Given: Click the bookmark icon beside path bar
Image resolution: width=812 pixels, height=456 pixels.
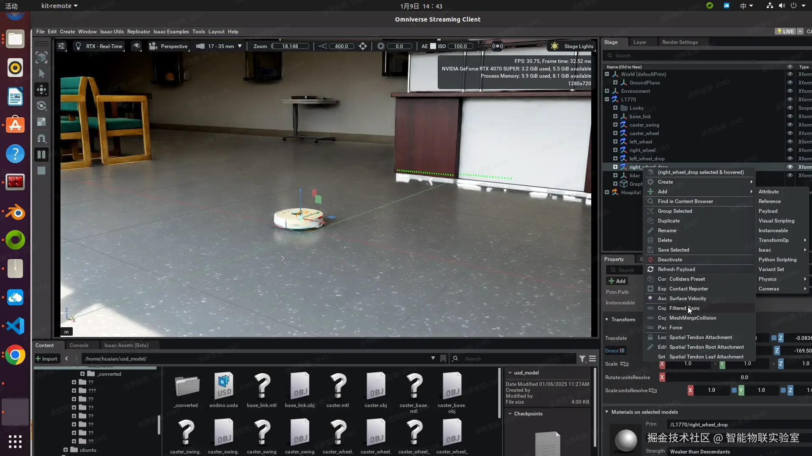Looking at the screenshot, I should point(443,359).
